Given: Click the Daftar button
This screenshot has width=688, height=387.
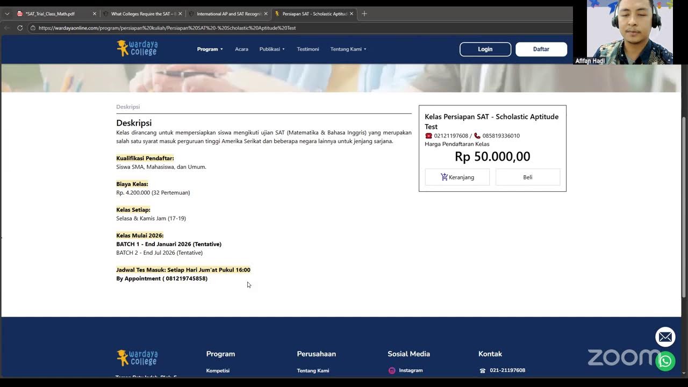Looking at the screenshot, I should 541,49.
